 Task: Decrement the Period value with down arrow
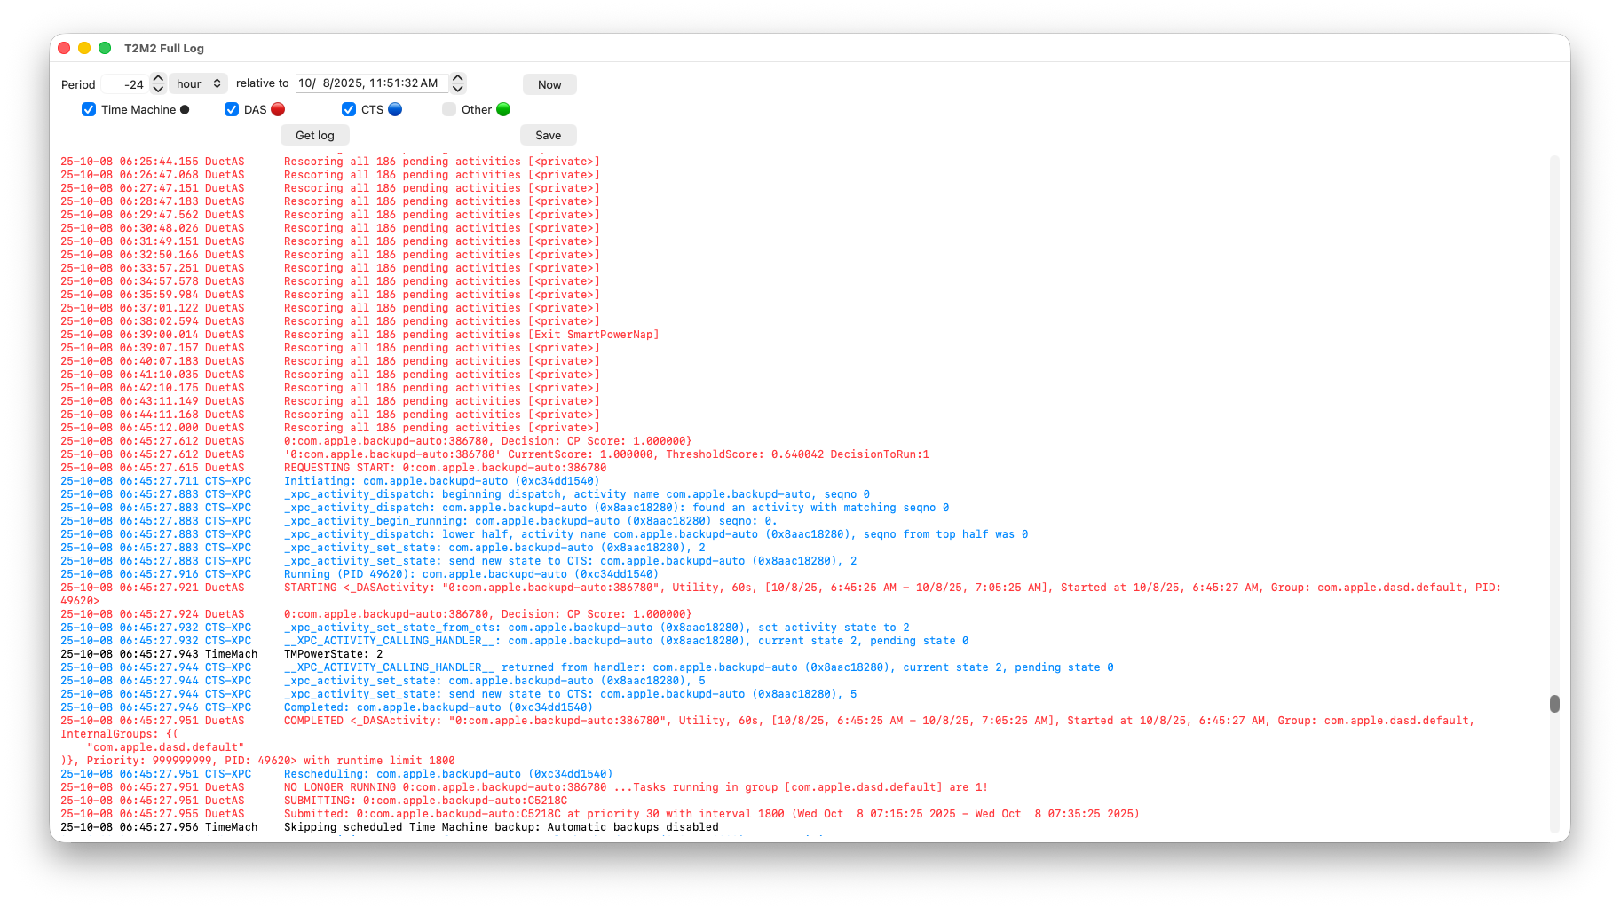click(x=158, y=89)
